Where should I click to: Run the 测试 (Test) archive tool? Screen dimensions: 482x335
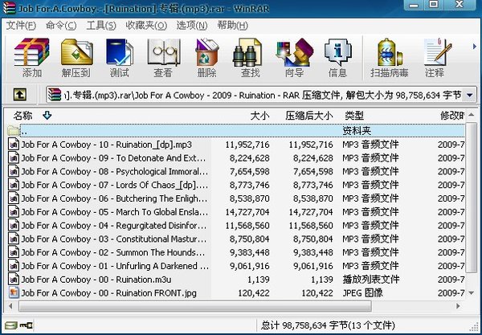(120, 58)
